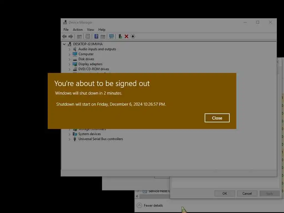Click the Back arrow toolbar icon
The height and width of the screenshot is (213, 284).
pos(64,36)
